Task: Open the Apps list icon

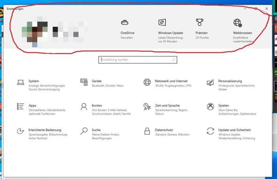Action: click(21, 107)
